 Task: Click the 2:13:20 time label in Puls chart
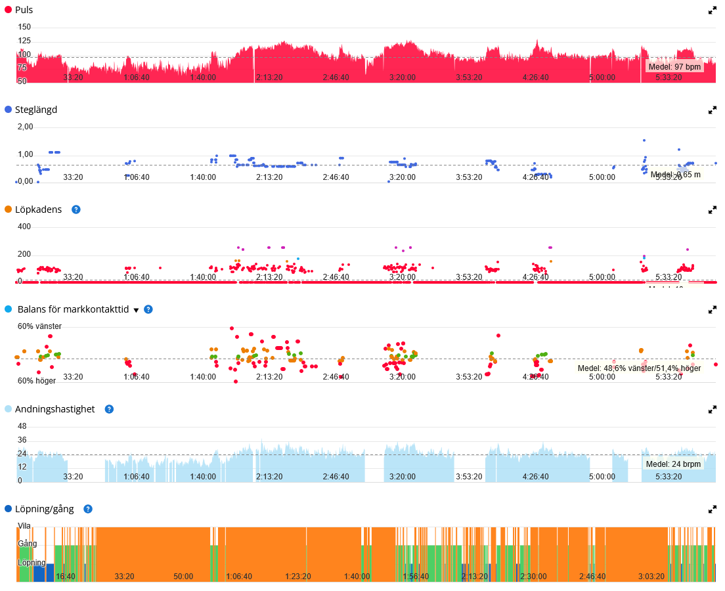(x=269, y=77)
